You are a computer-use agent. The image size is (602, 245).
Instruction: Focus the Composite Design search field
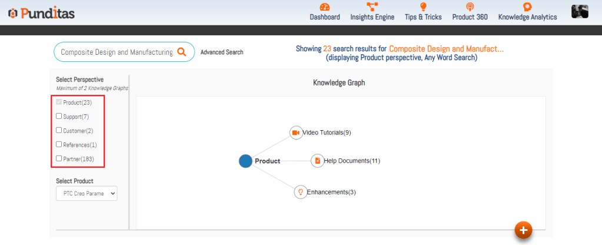(117, 52)
